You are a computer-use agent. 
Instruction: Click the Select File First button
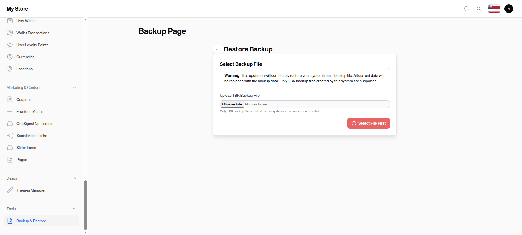(369, 123)
